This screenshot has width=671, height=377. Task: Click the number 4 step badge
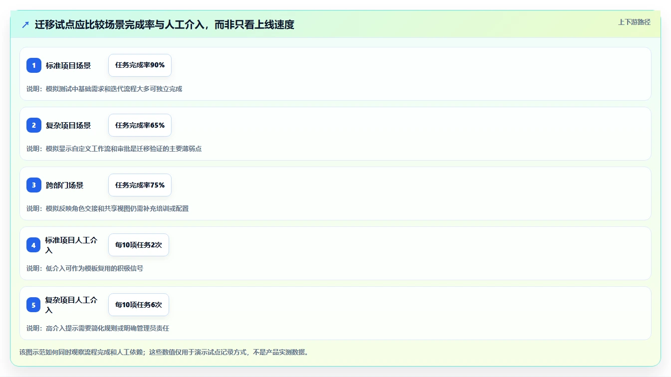tap(34, 245)
